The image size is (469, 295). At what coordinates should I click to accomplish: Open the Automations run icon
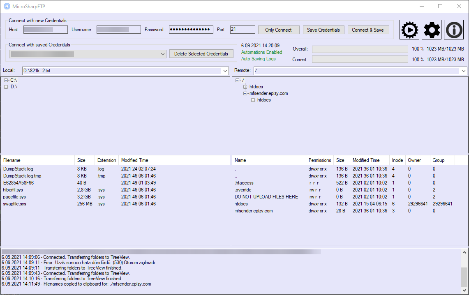(x=409, y=29)
